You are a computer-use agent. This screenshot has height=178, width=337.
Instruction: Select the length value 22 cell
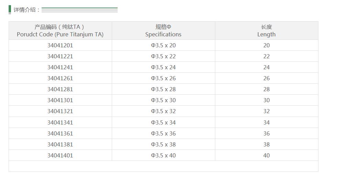[x=267, y=56]
